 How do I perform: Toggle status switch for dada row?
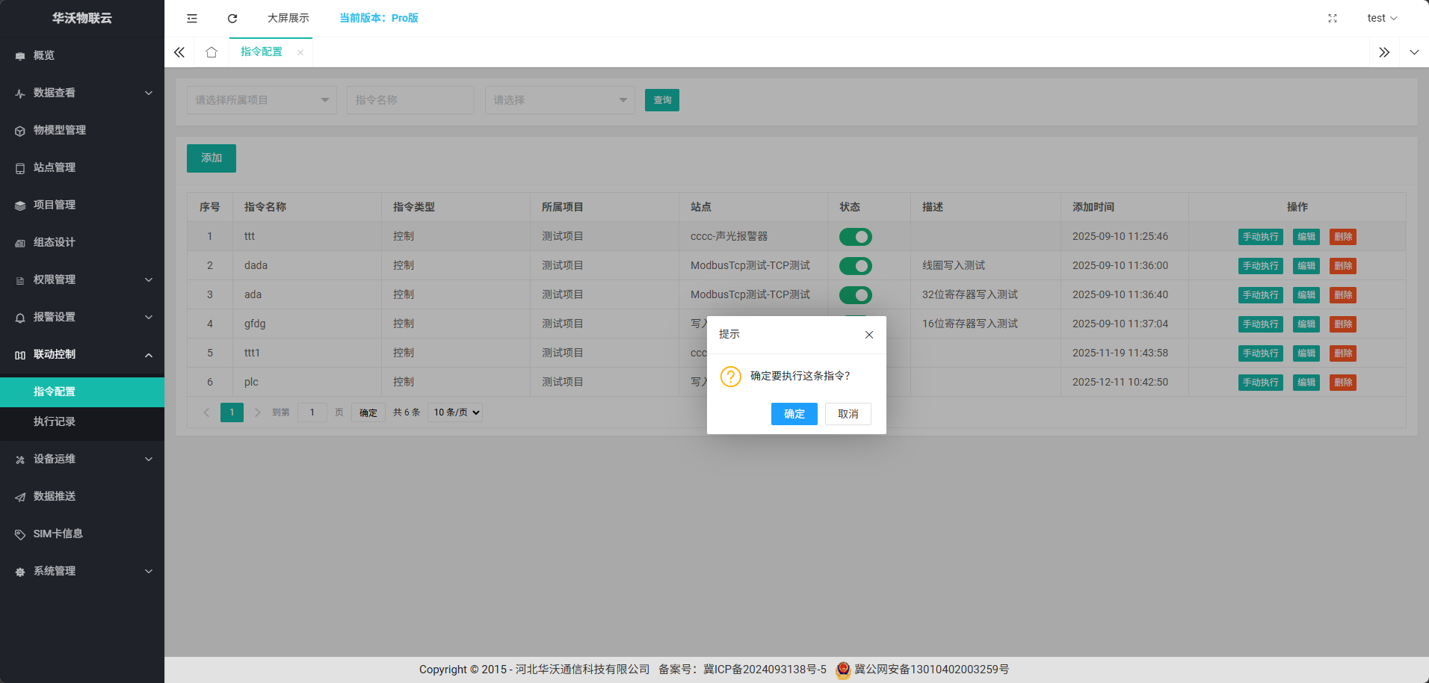tap(855, 266)
